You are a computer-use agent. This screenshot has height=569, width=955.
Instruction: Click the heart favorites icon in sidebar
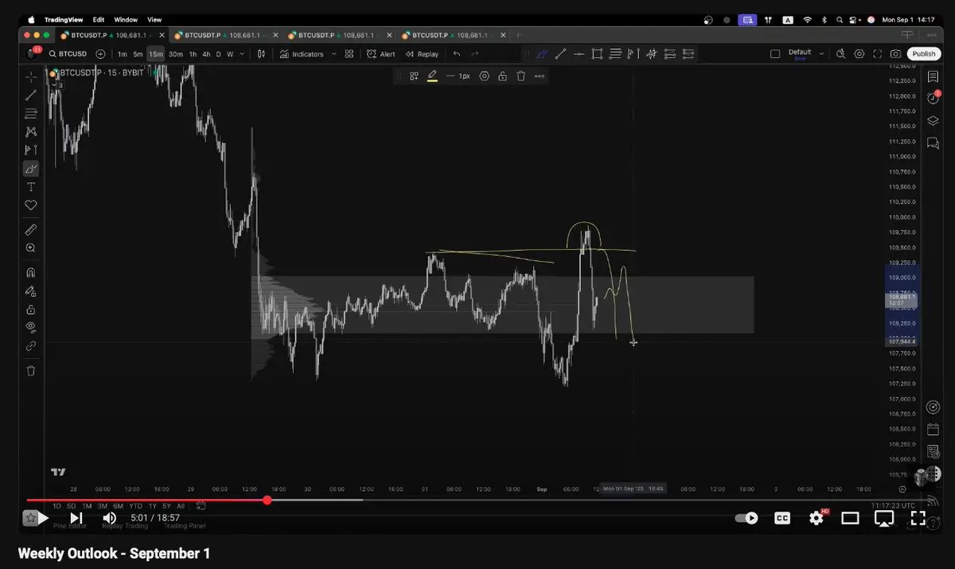tap(30, 205)
